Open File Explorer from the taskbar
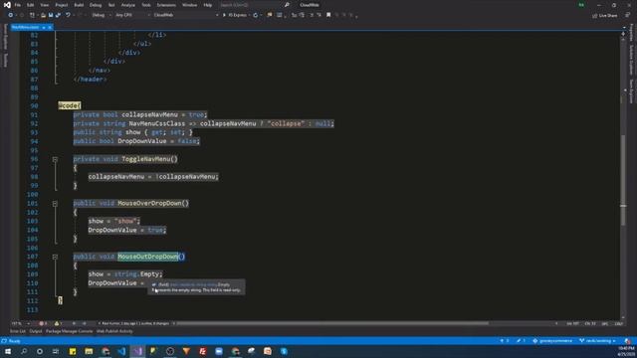Image resolution: width=637 pixels, height=358 pixels. (x=89, y=351)
